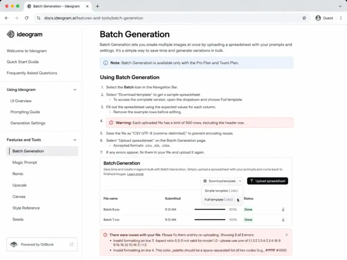This screenshot has height=260, width=347.
Task: Open the Canvas page
Action: [x=19, y=197]
